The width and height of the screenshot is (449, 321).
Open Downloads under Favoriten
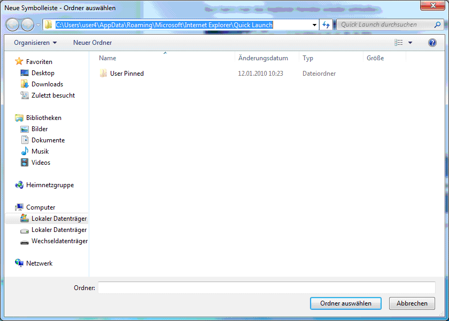coord(47,84)
